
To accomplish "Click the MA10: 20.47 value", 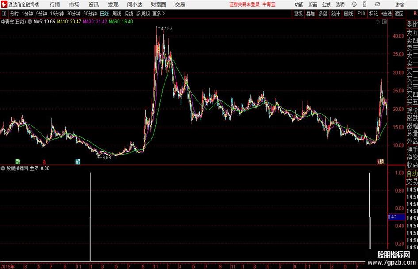I will [69, 22].
